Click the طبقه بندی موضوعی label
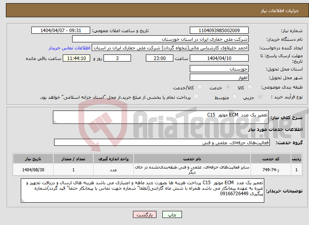The width and height of the screenshot is (309, 225). click(282, 87)
